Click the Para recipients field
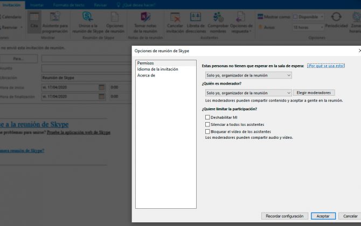361x226 pixels. (x=87, y=59)
